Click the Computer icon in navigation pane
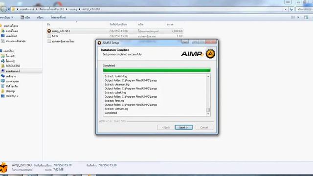The width and height of the screenshot is (313, 176). coord(2,71)
